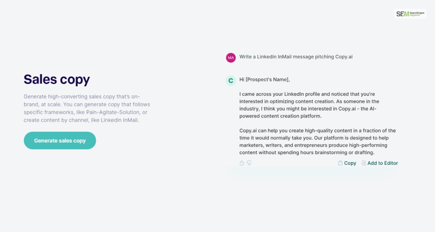
Task: Click the clipboard icon beside Copy
Action: coord(340,163)
